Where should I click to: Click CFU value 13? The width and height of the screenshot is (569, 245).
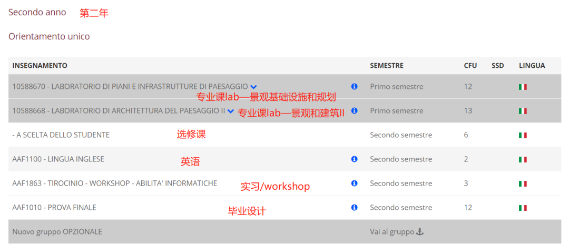468,111
